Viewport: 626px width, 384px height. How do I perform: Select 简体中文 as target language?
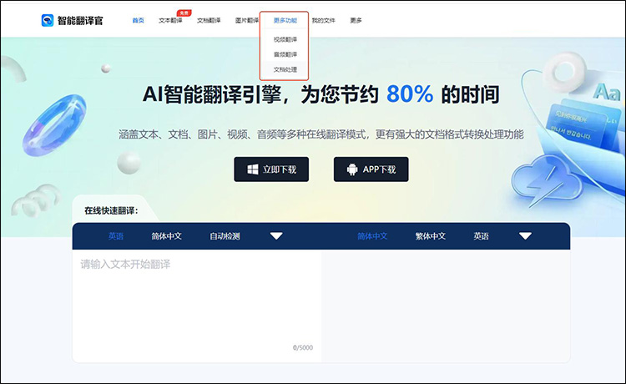(x=372, y=236)
